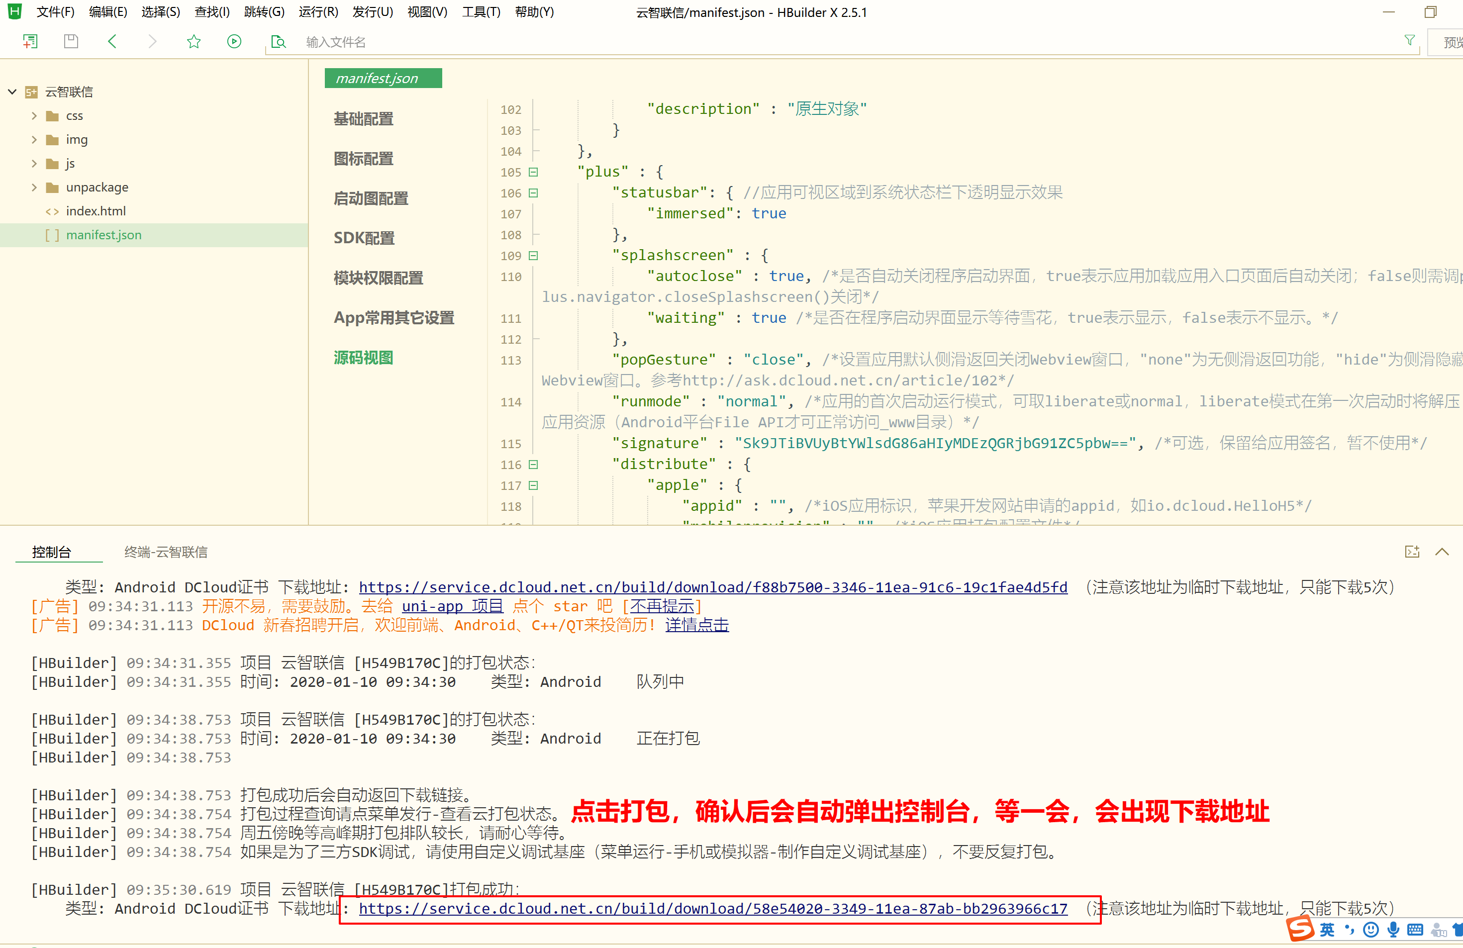Collapse the console panel with the chevron
Image resolution: width=1463 pixels, height=948 pixels.
[x=1442, y=552]
